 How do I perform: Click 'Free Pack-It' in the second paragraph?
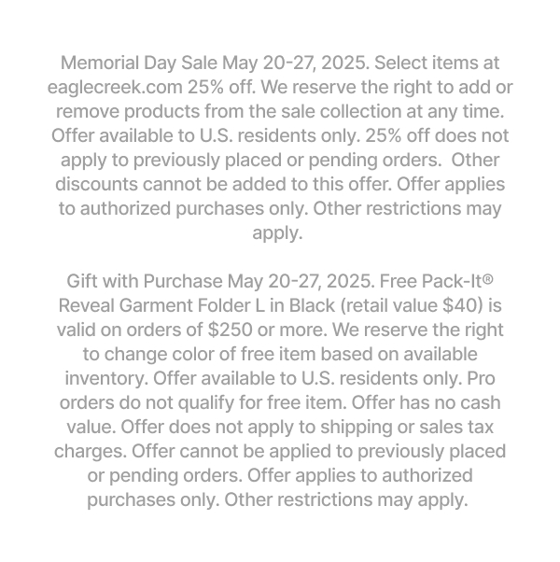[430, 281]
